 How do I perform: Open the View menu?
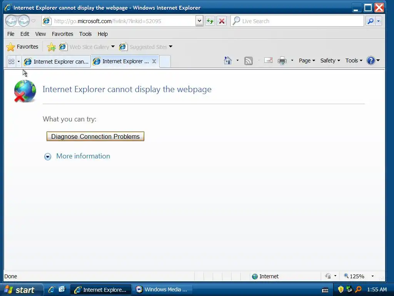(40, 34)
